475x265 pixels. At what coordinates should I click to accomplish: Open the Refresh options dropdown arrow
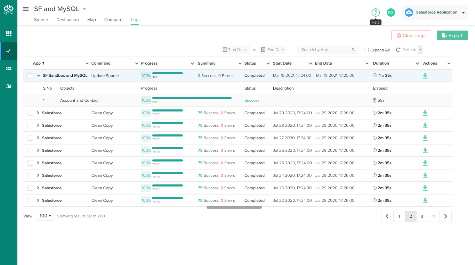coord(420,50)
